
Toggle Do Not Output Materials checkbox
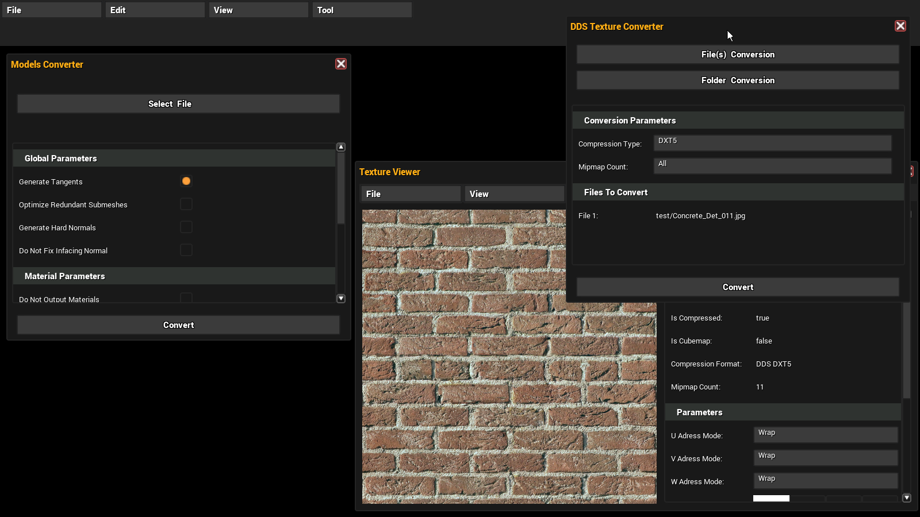(186, 298)
